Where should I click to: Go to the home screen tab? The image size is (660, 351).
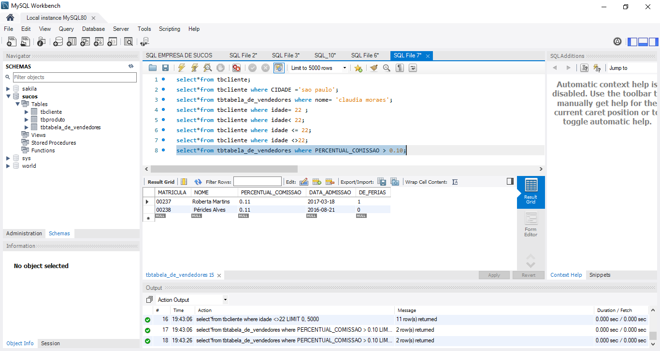10,17
